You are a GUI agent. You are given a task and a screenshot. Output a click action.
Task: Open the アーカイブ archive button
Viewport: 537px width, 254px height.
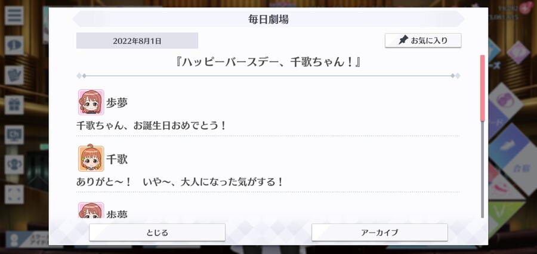(379, 233)
